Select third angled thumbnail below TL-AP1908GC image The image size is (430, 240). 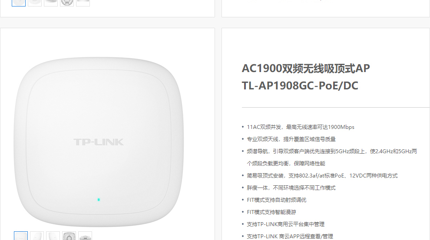(53, 236)
